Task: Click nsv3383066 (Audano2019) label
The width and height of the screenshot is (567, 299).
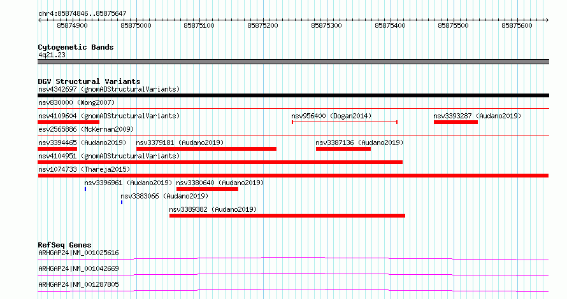Action: [x=164, y=196]
